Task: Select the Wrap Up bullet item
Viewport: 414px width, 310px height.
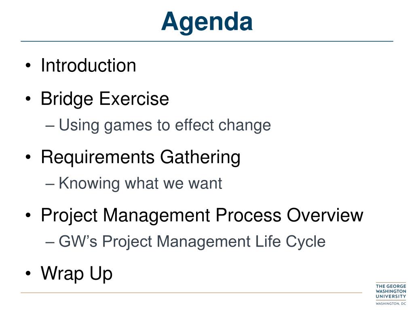Action: coord(76,274)
